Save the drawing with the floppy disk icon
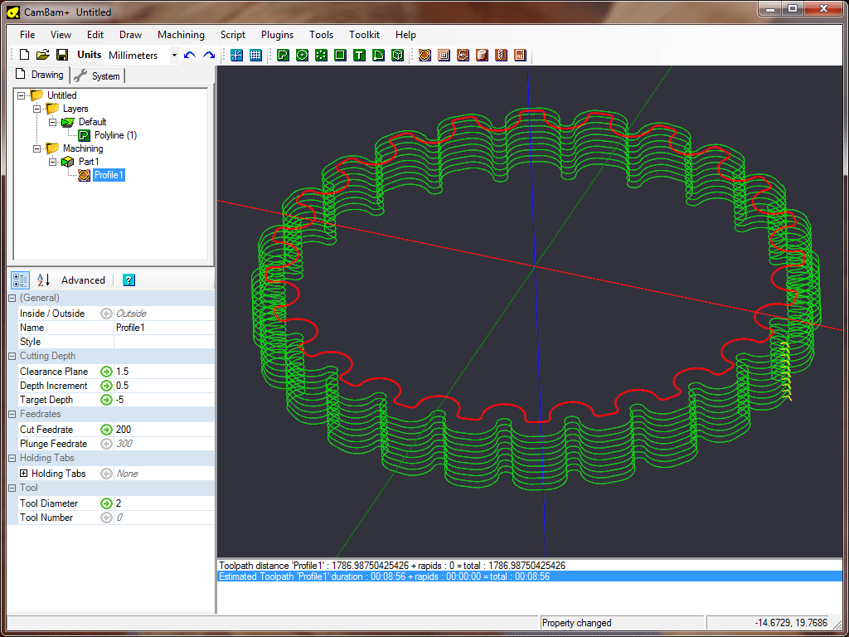Screen dimensions: 849x637 (x=62, y=55)
